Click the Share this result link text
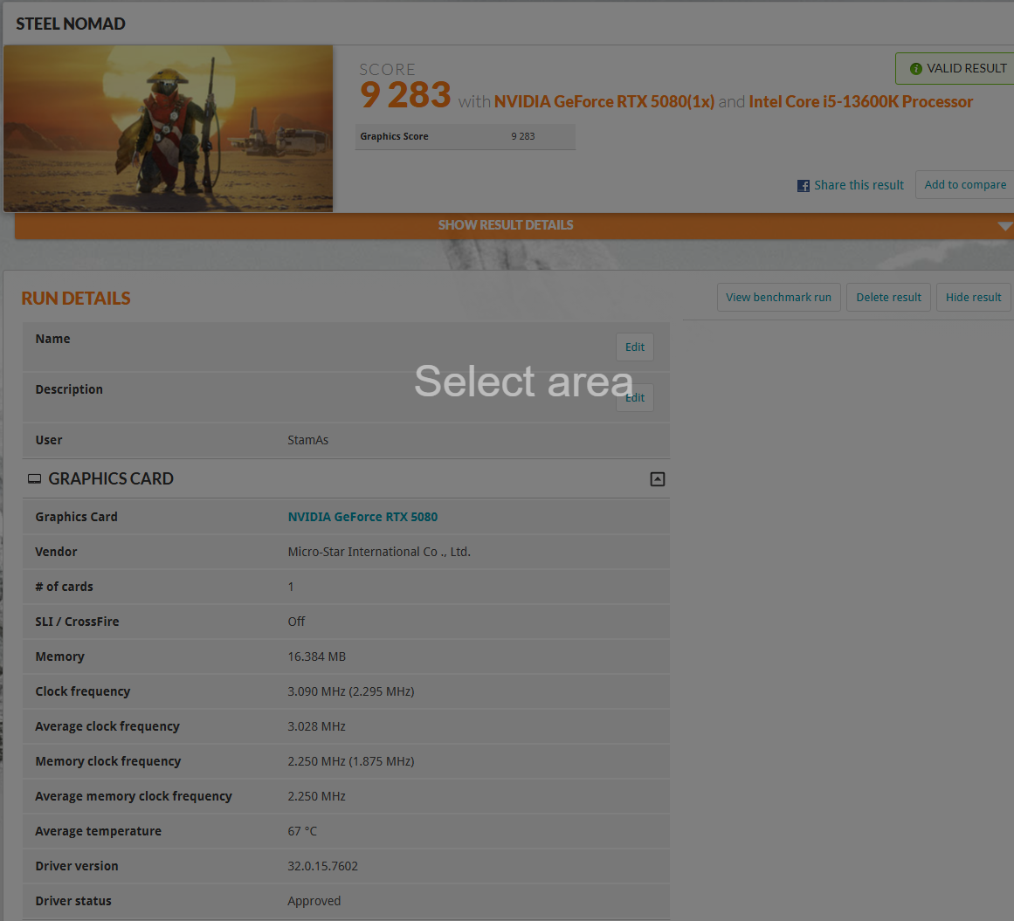The height and width of the screenshot is (921, 1014). pos(859,185)
